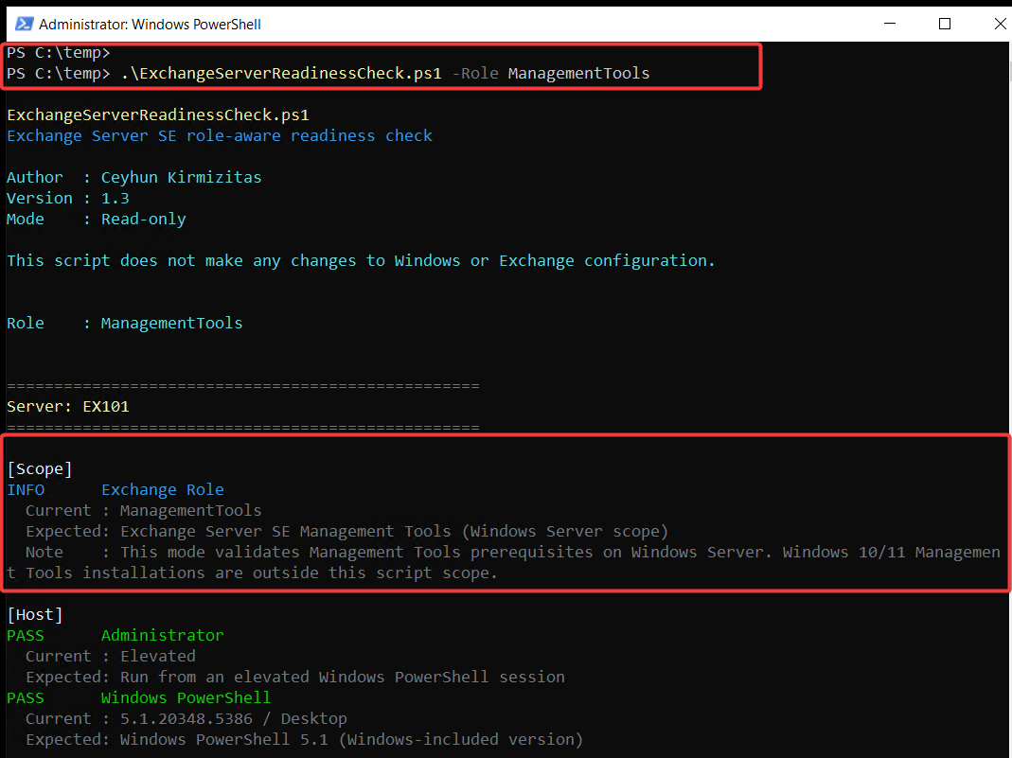Click the '[Scope]' section header
The height and width of the screenshot is (758, 1012).
tap(40, 469)
